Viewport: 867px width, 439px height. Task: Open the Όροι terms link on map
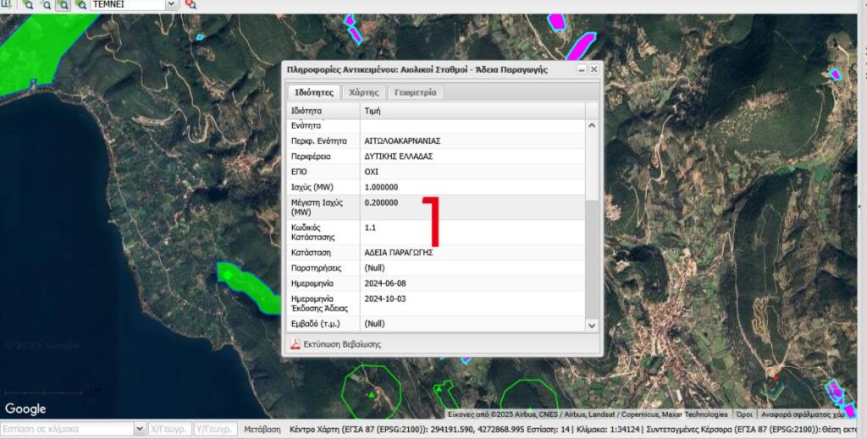point(744,414)
